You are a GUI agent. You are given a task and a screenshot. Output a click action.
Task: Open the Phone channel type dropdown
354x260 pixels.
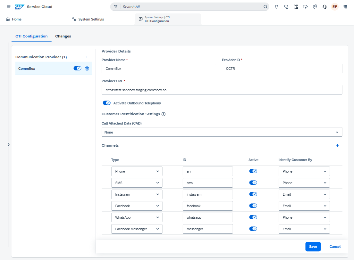pos(137,171)
